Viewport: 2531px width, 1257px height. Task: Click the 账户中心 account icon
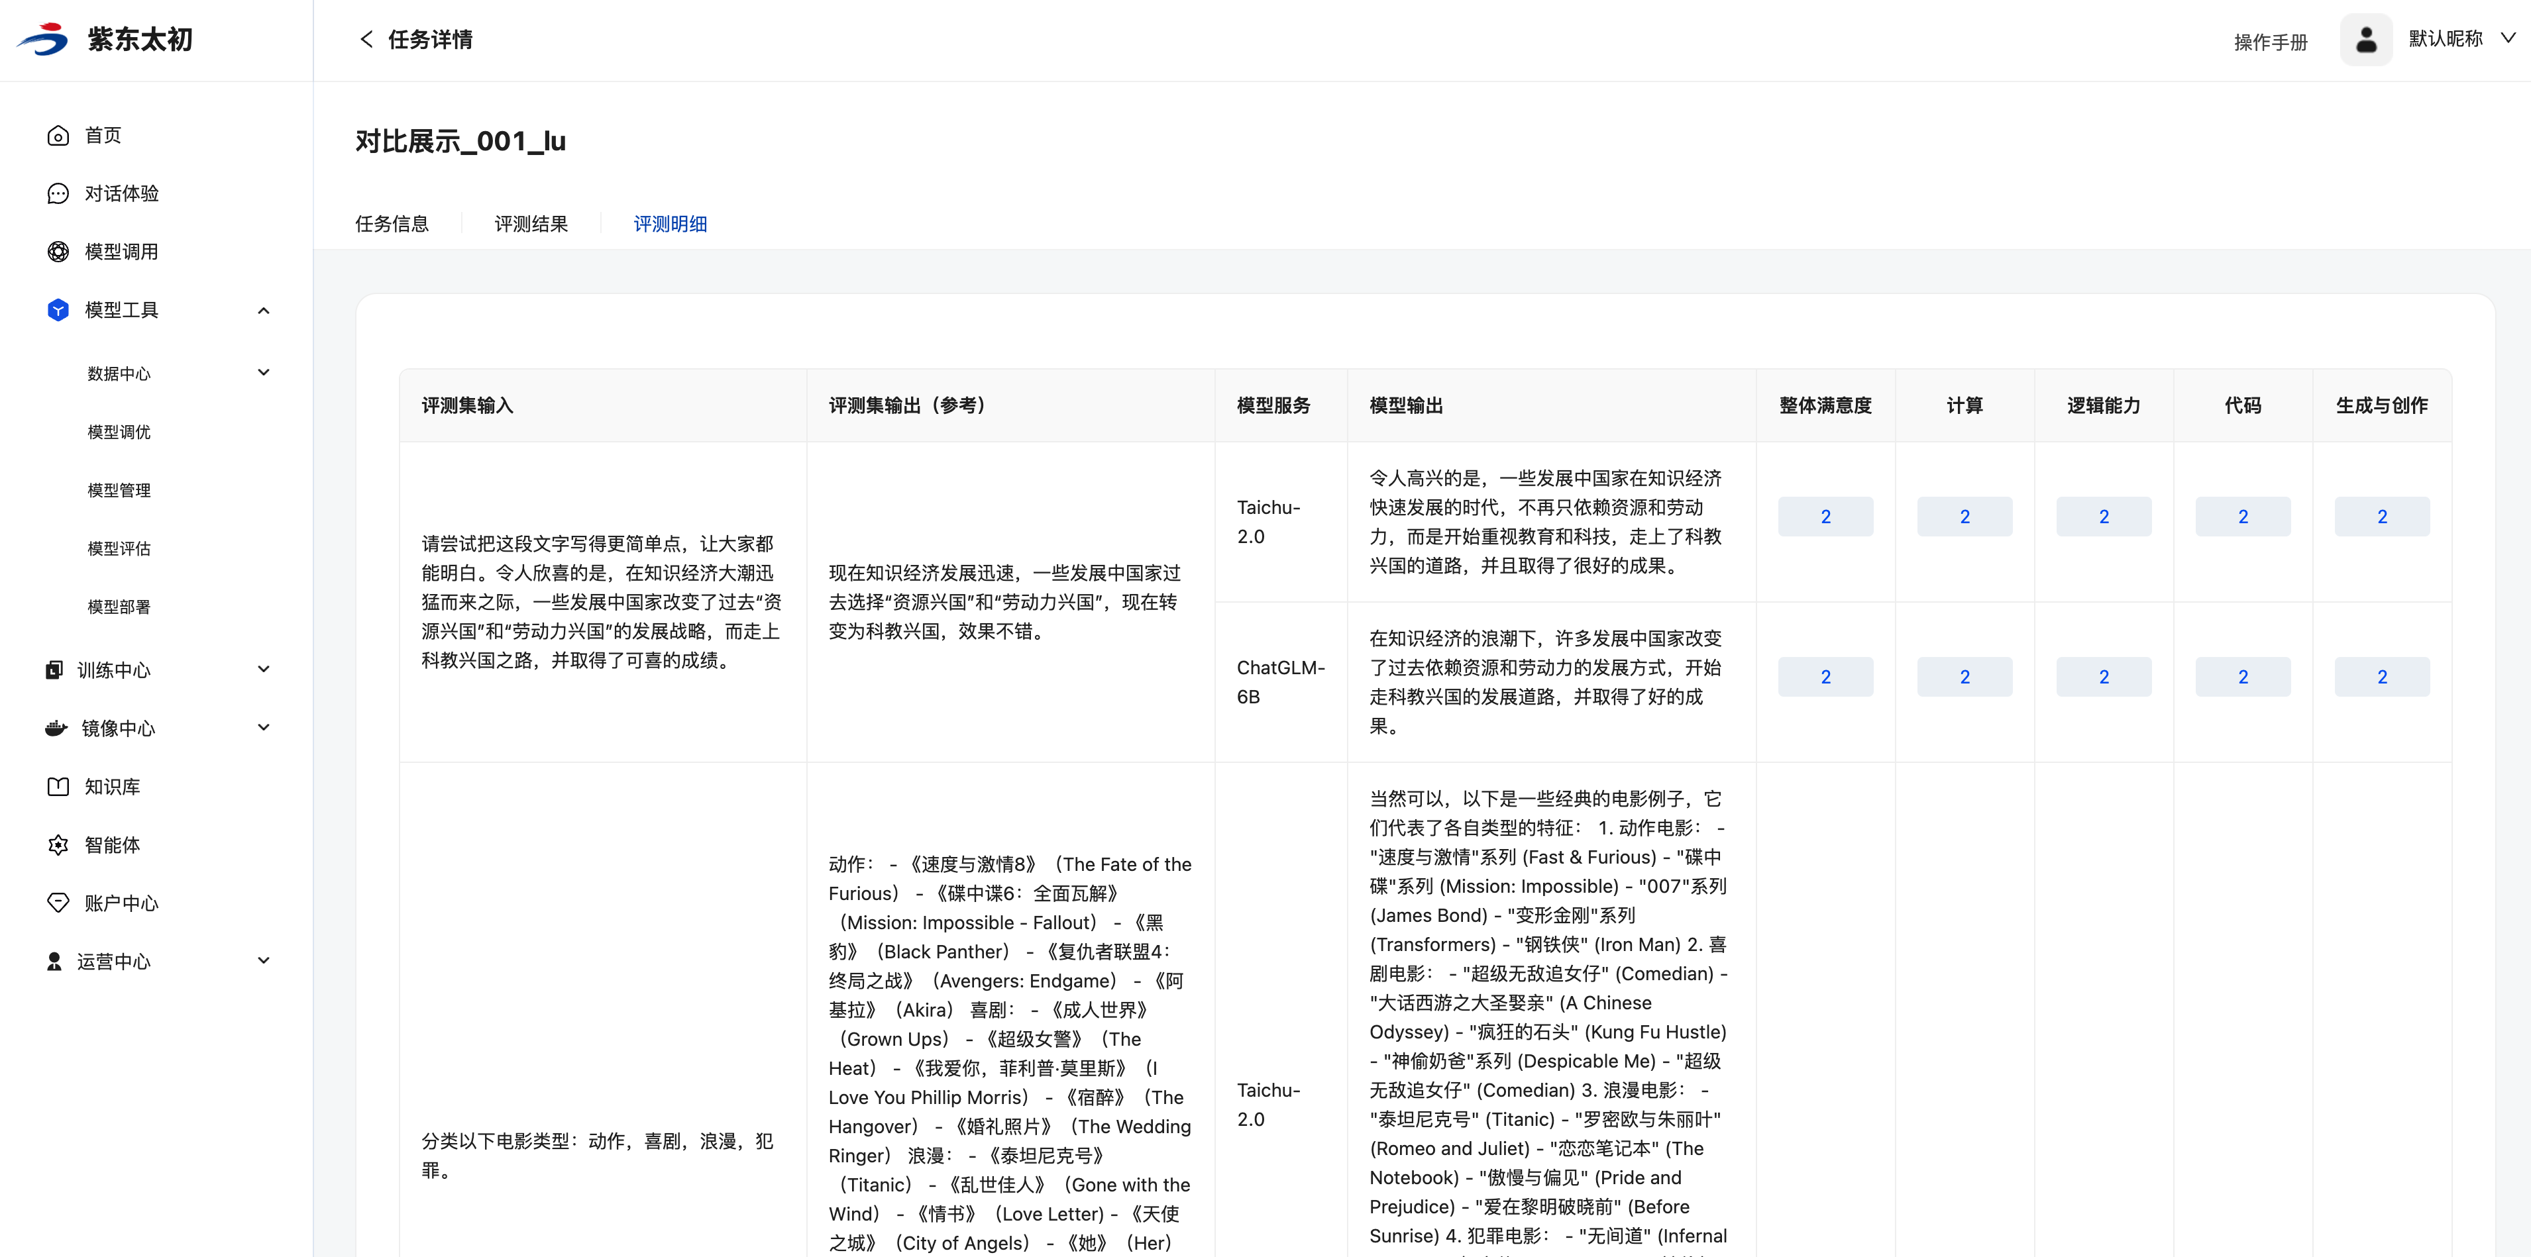point(58,903)
